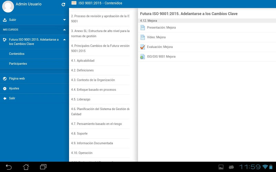The height and width of the screenshot is (172, 276).
Task: Click the Evaluación: Mejora checkmark icon
Action: (x=142, y=47)
